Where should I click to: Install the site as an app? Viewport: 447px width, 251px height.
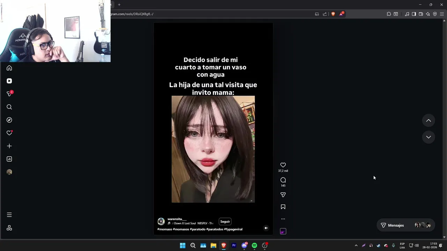tap(317, 14)
